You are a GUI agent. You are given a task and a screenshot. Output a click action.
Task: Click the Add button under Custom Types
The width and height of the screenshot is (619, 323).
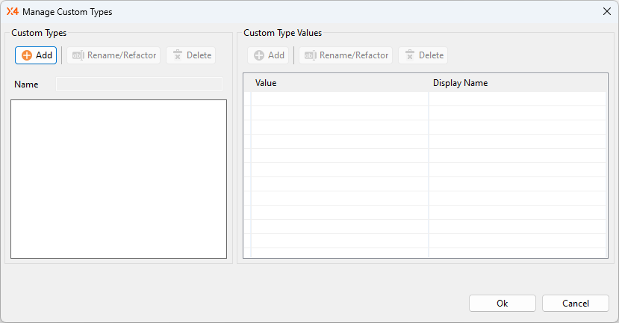click(x=36, y=55)
